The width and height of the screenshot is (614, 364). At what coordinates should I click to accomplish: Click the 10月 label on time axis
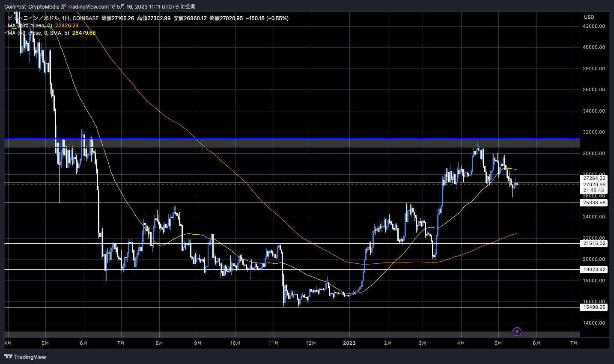click(x=235, y=343)
